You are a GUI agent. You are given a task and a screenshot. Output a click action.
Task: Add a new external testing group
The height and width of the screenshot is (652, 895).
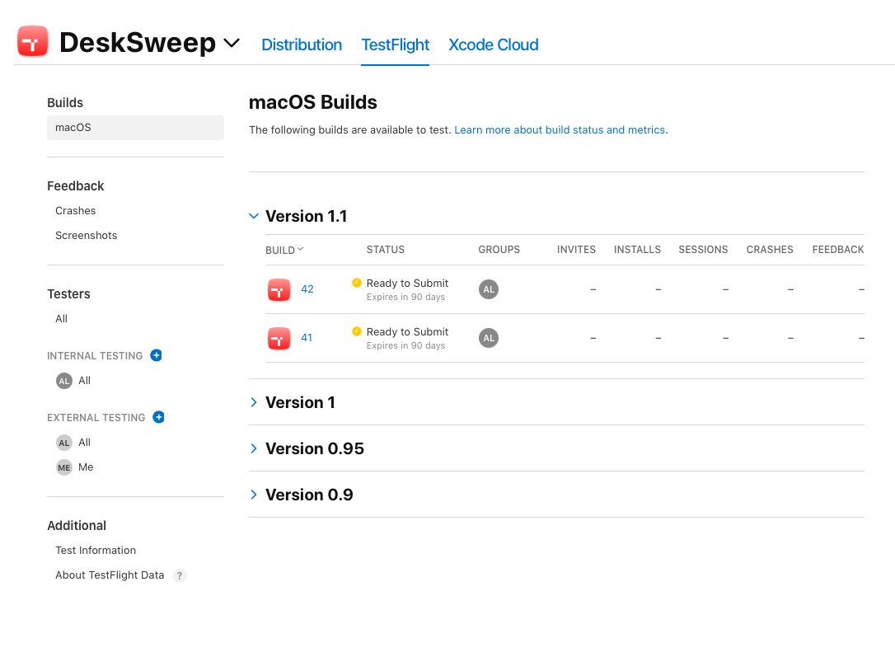[159, 417]
